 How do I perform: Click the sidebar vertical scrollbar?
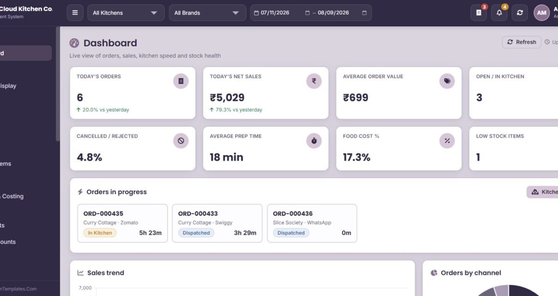pos(58,84)
